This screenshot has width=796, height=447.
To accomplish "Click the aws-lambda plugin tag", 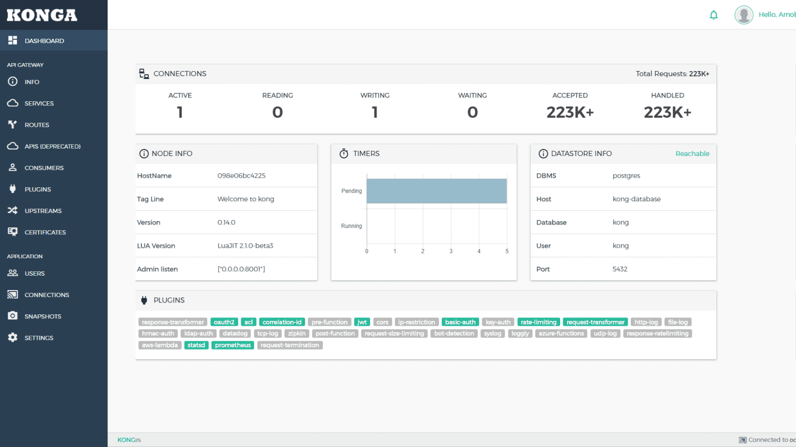I will pos(160,345).
